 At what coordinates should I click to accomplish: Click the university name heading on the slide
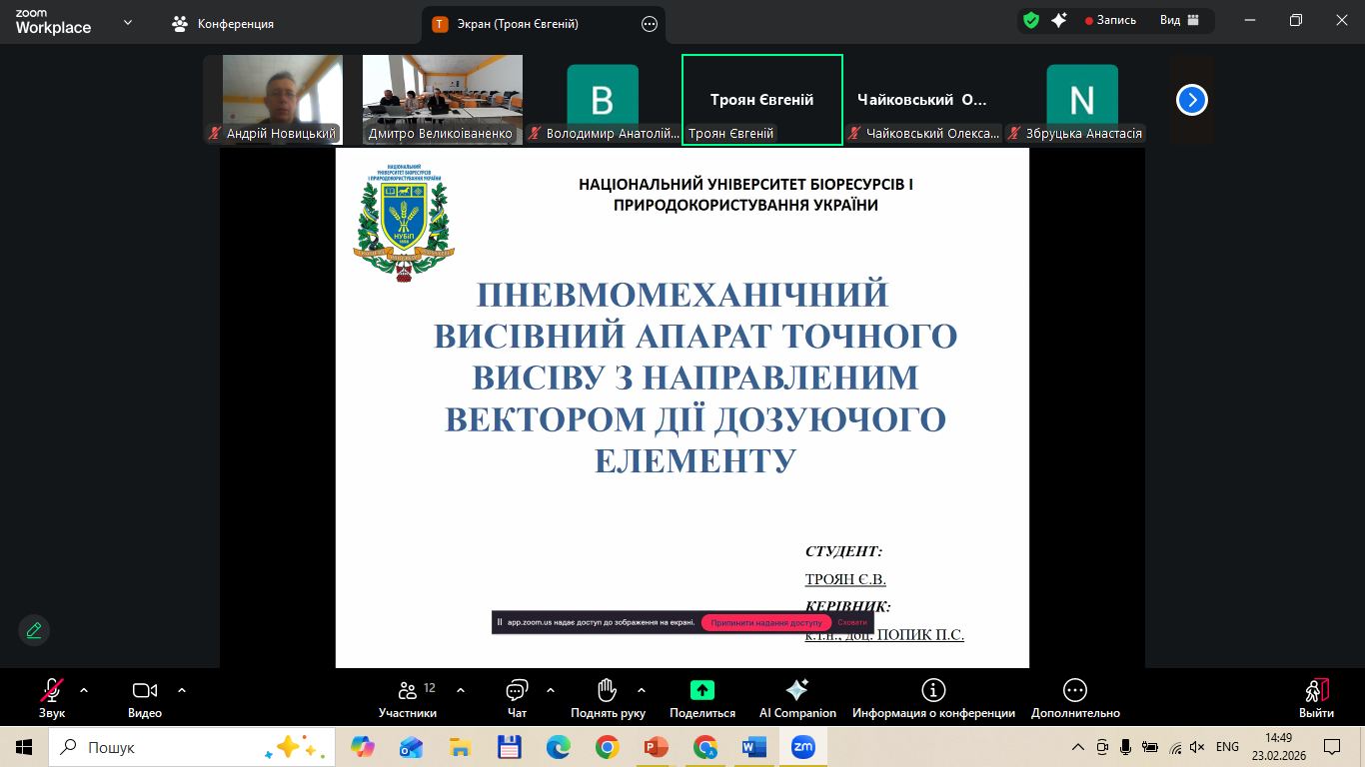tap(745, 195)
